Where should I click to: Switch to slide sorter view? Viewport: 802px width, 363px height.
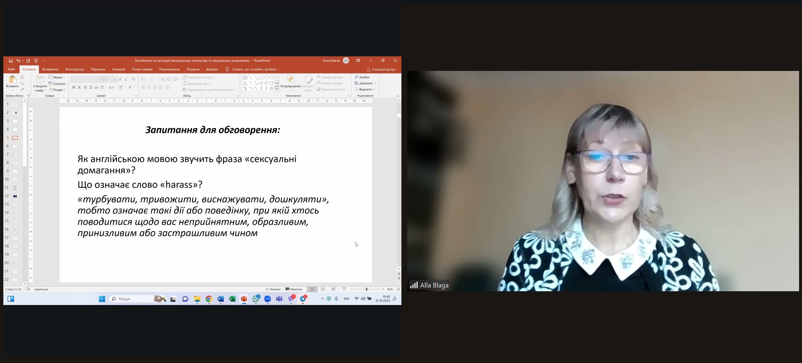click(322, 289)
